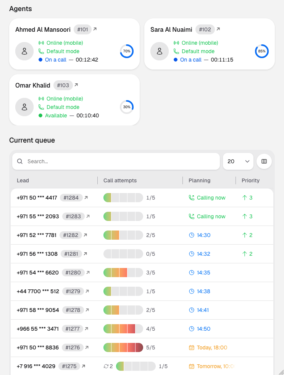The image size is (284, 375).
Task: Click Ahmed's 70% progress ring
Action: (x=127, y=51)
